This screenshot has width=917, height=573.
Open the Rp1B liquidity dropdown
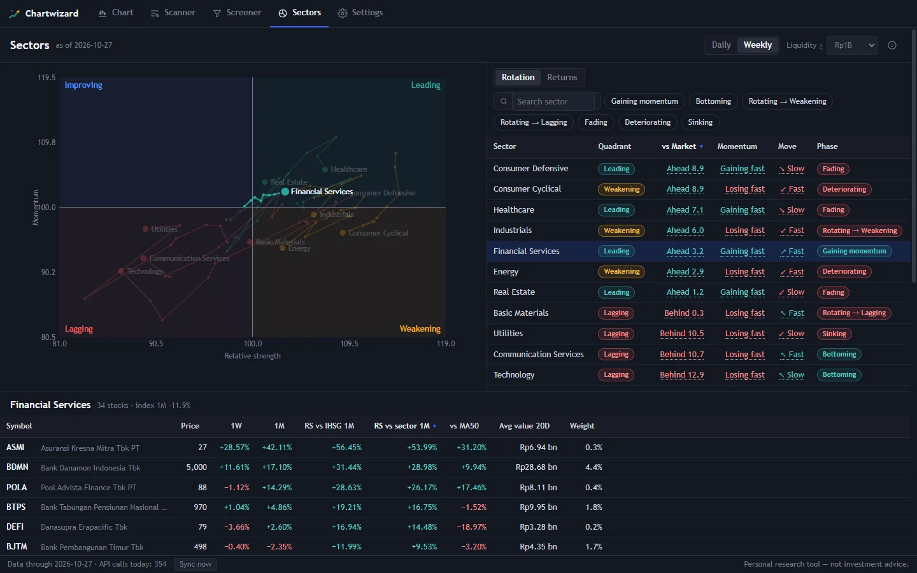pyautogui.click(x=852, y=45)
